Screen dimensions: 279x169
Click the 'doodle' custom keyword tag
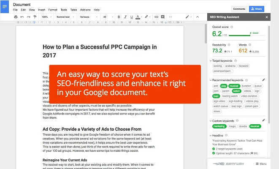tap(243, 126)
